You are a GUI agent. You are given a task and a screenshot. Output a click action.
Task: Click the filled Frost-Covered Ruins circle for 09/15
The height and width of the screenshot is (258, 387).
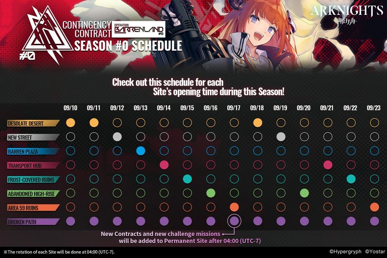pyautogui.click(x=187, y=179)
